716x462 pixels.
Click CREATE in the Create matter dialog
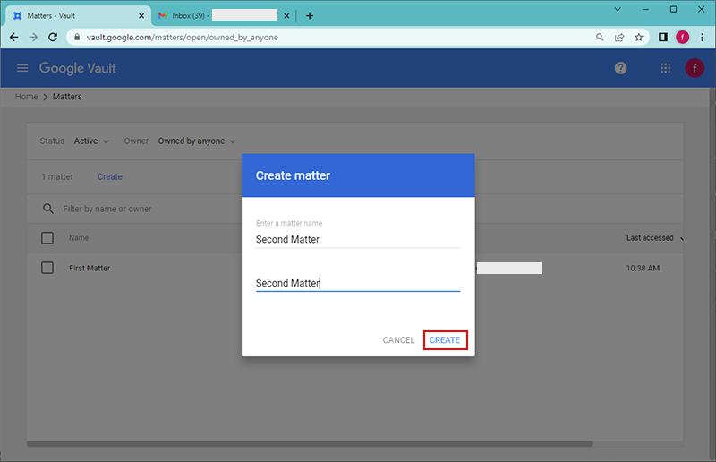(x=445, y=340)
